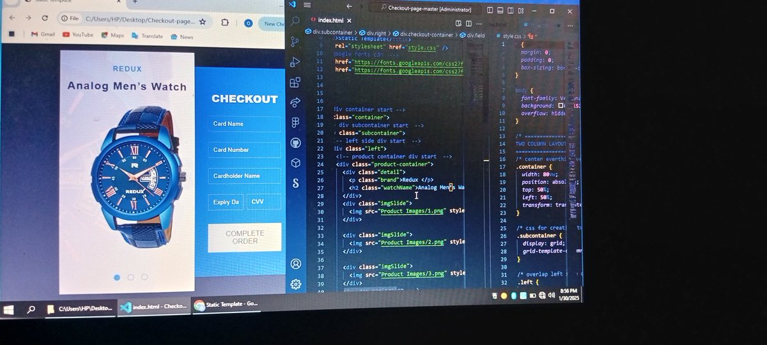Open the Chrome profile avatar
Image resolution: width=767 pixels, height=345 pixels.
[248, 24]
